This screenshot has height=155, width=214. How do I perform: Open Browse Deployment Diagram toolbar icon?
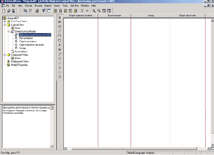coord(76,11)
